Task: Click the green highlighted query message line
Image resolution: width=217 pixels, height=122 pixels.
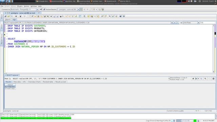Action: 36,118
